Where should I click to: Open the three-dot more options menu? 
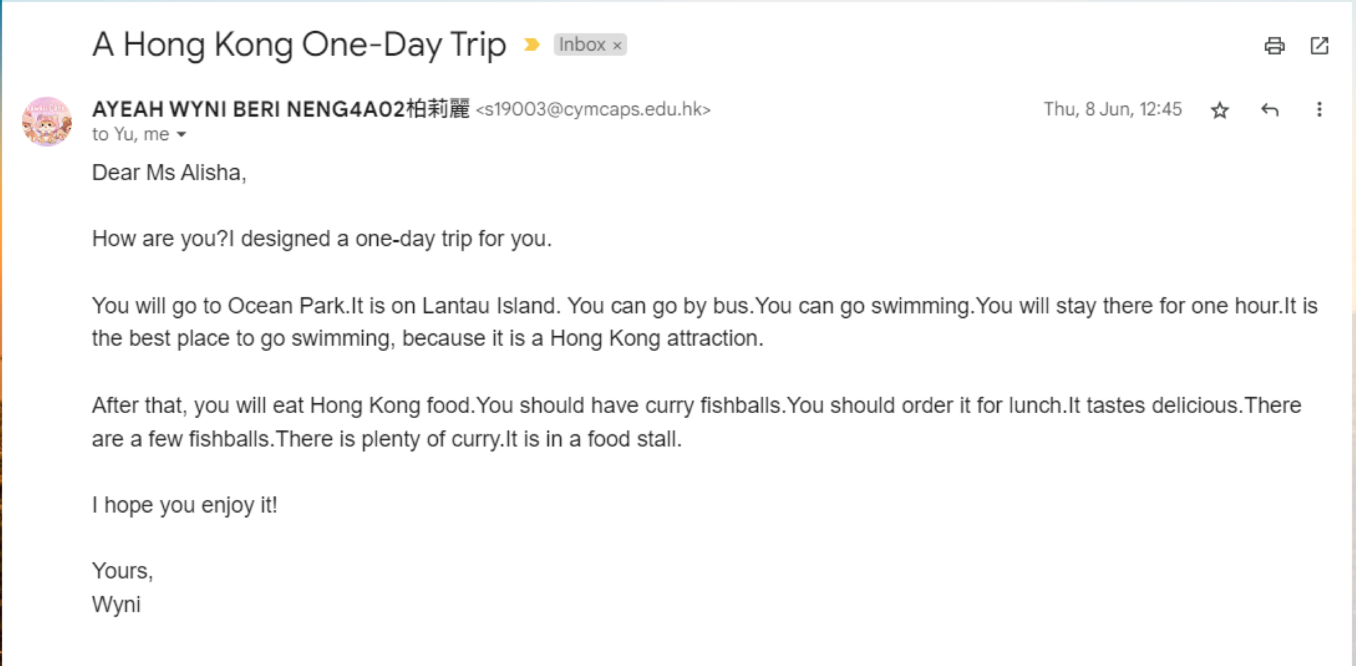pyautogui.click(x=1319, y=109)
